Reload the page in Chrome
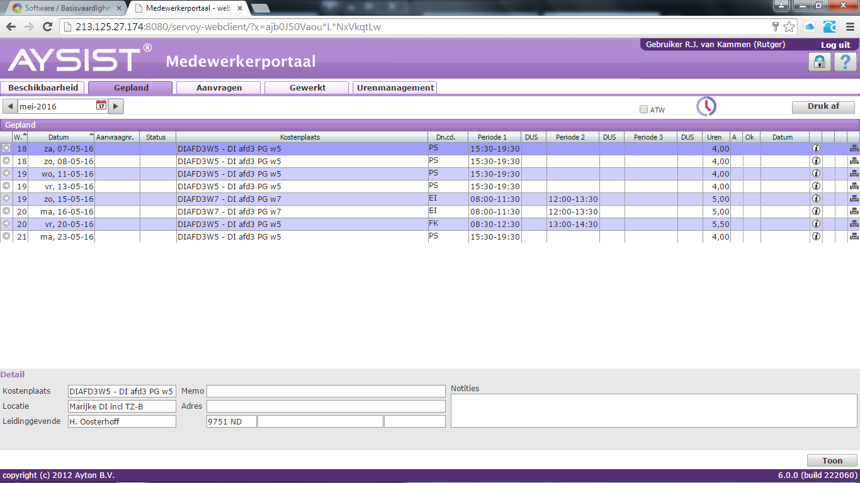The width and height of the screenshot is (860, 483). click(x=47, y=27)
